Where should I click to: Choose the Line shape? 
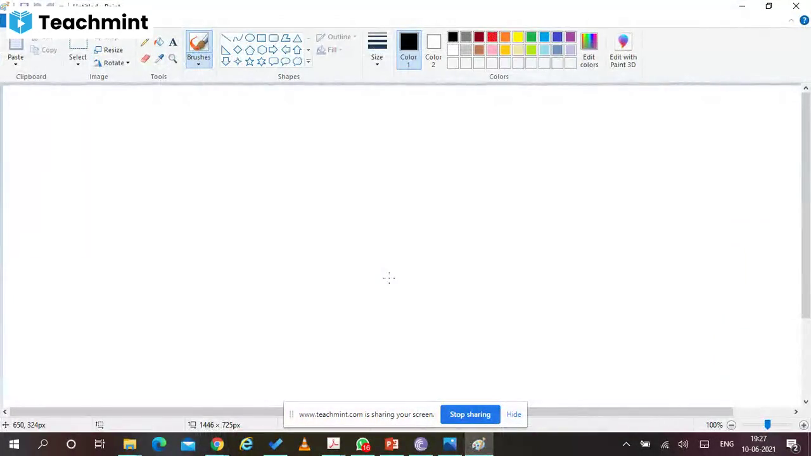(x=226, y=38)
